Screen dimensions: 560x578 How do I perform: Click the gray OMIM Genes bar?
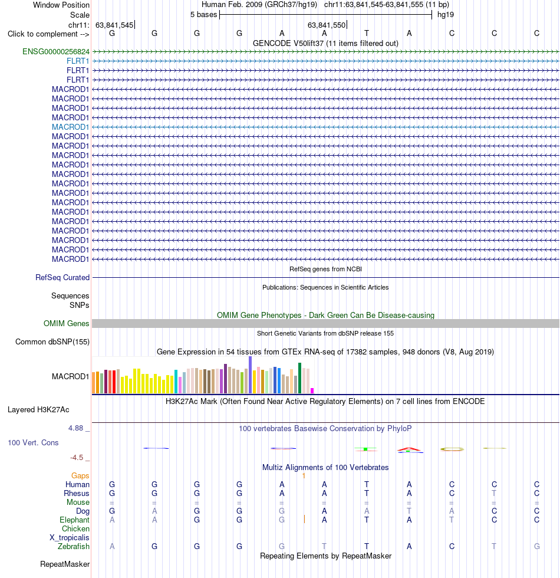tap(325, 324)
